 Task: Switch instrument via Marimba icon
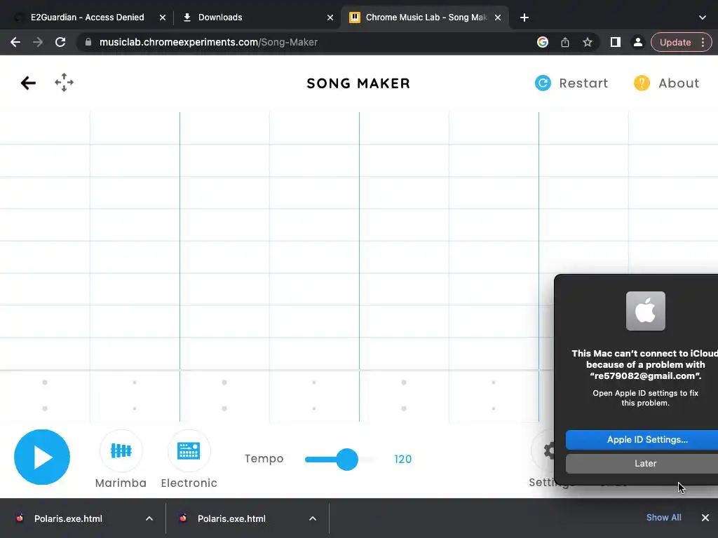(121, 451)
